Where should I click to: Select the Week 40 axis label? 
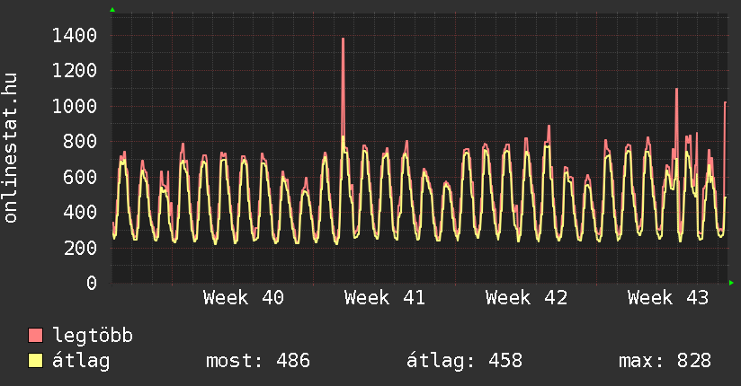[x=244, y=298]
